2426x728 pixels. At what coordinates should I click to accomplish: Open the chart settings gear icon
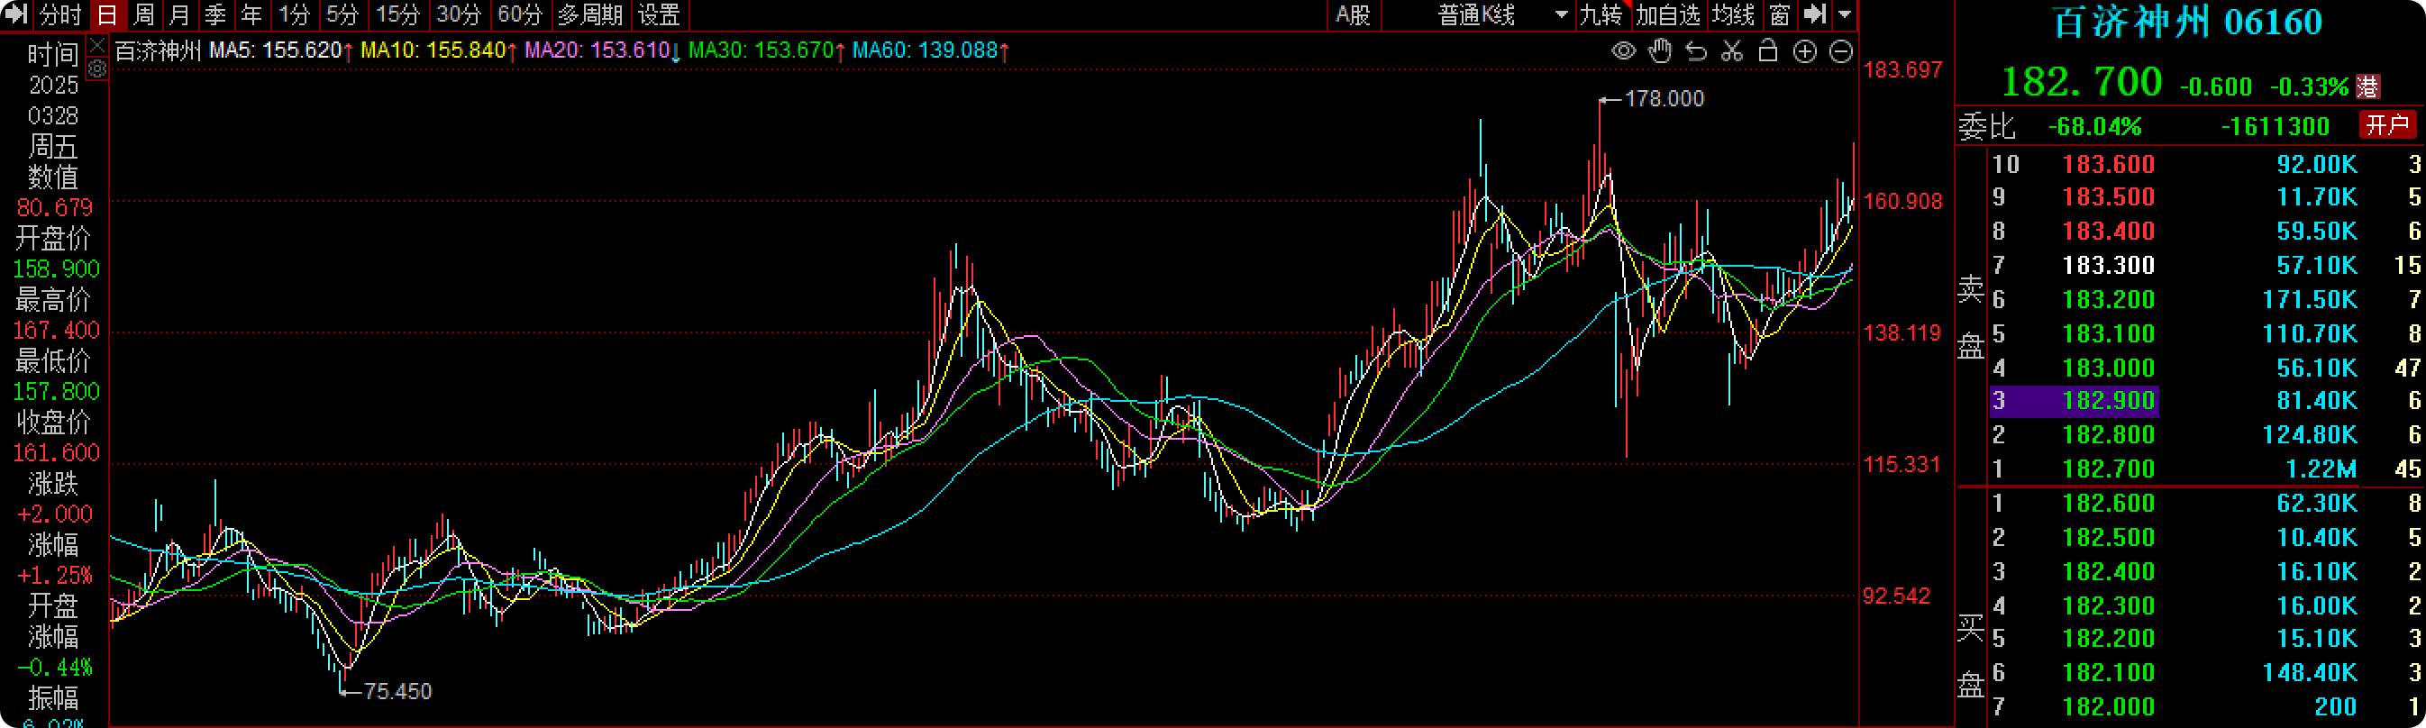[98, 68]
